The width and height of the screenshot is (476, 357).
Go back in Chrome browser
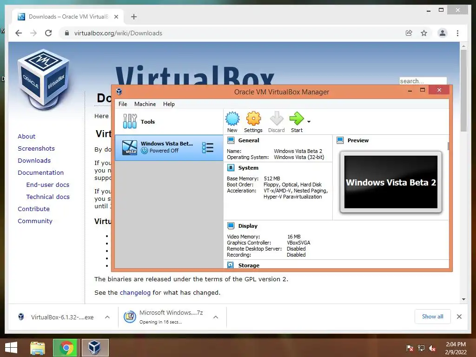19,33
